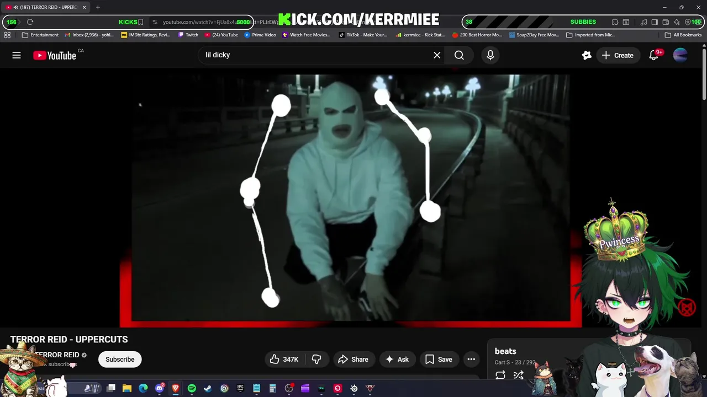Open OBS Studio from the taskbar
Viewport: 707px width, 397px height.
pos(289,388)
